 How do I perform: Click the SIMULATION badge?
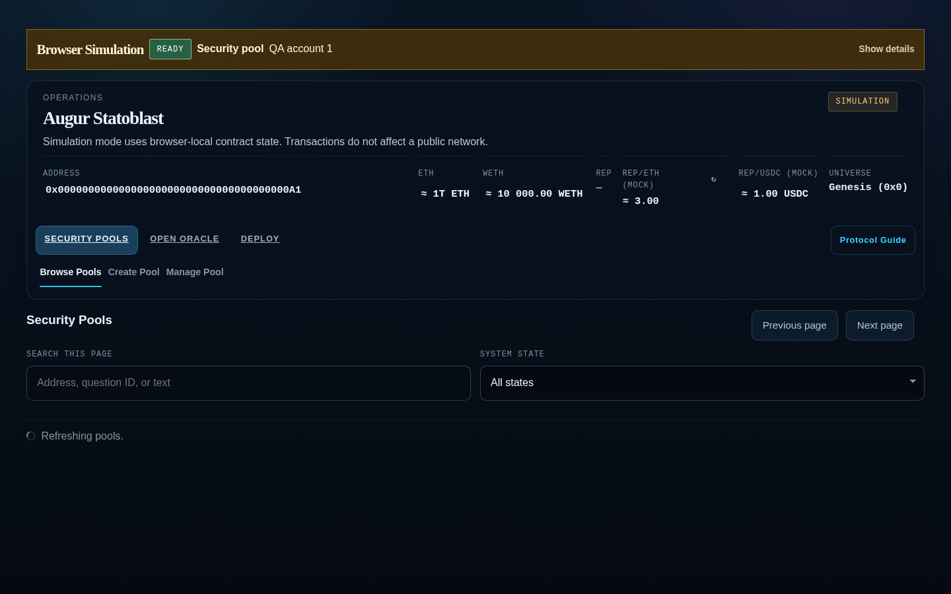point(863,102)
